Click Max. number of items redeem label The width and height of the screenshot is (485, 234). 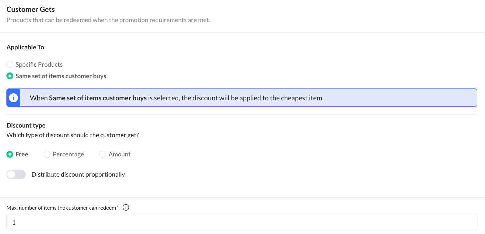tap(61, 208)
